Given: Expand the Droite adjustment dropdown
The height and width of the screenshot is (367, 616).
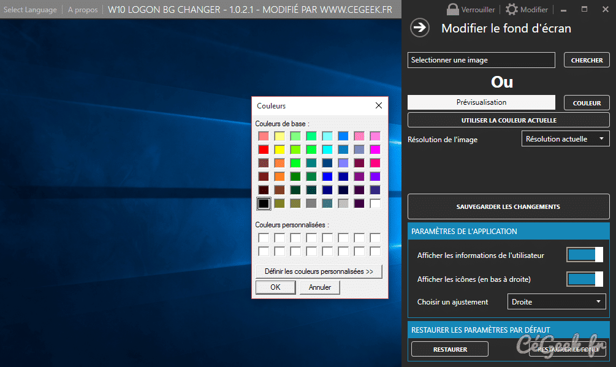Looking at the screenshot, I should pyautogui.click(x=557, y=302).
